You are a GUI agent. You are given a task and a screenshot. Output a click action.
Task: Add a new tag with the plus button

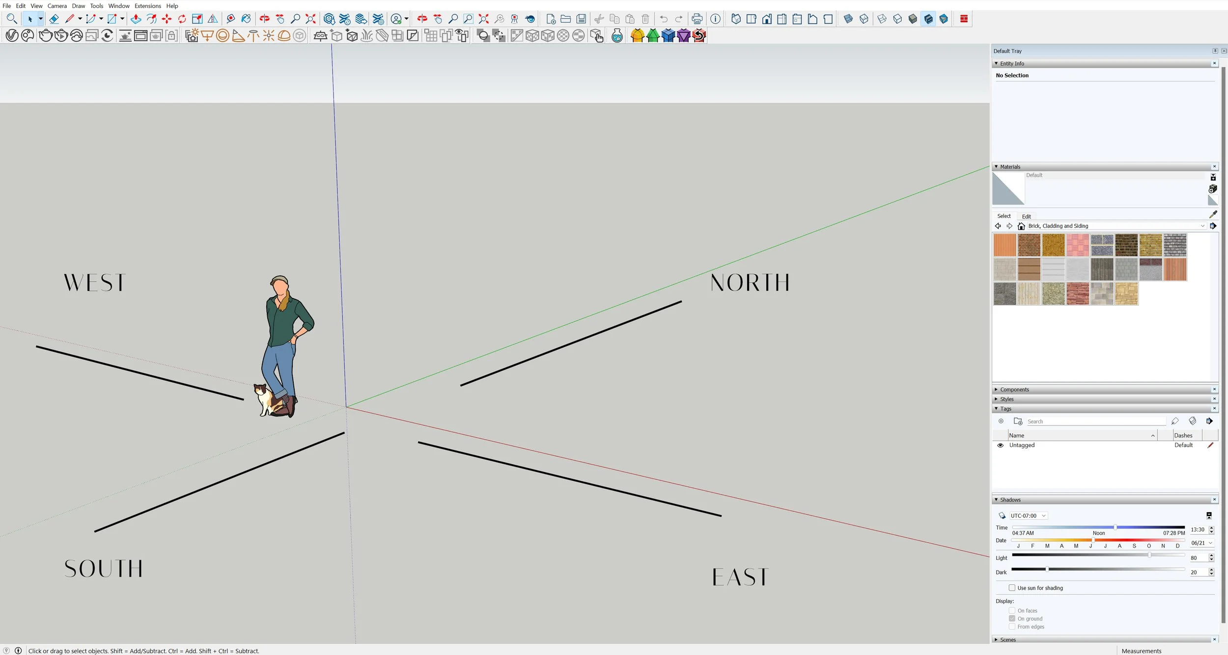1001,421
